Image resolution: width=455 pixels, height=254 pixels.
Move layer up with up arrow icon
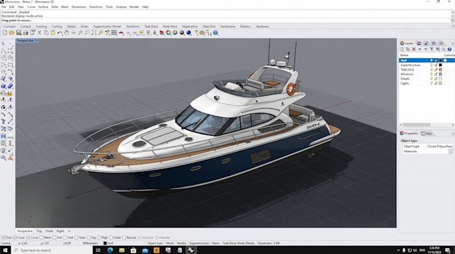pos(420,49)
